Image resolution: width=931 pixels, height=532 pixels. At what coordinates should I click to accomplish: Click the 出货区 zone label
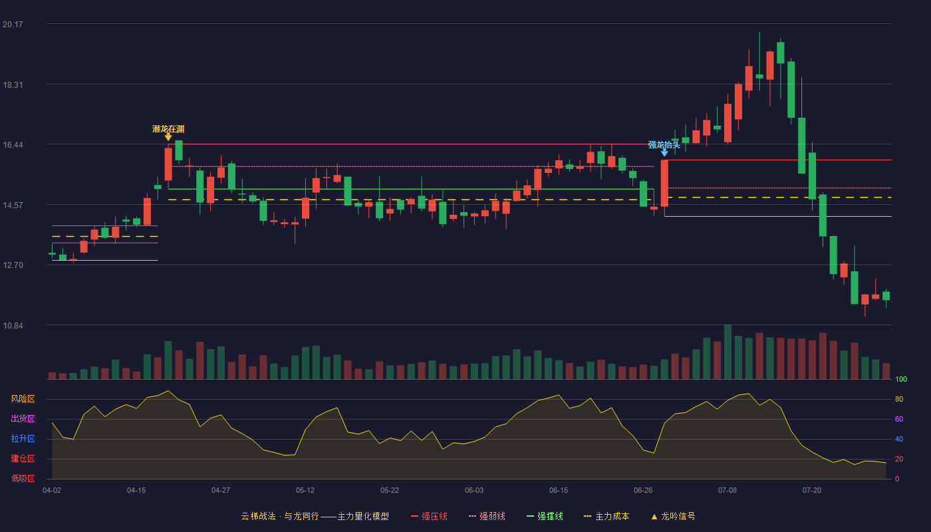pyautogui.click(x=23, y=419)
